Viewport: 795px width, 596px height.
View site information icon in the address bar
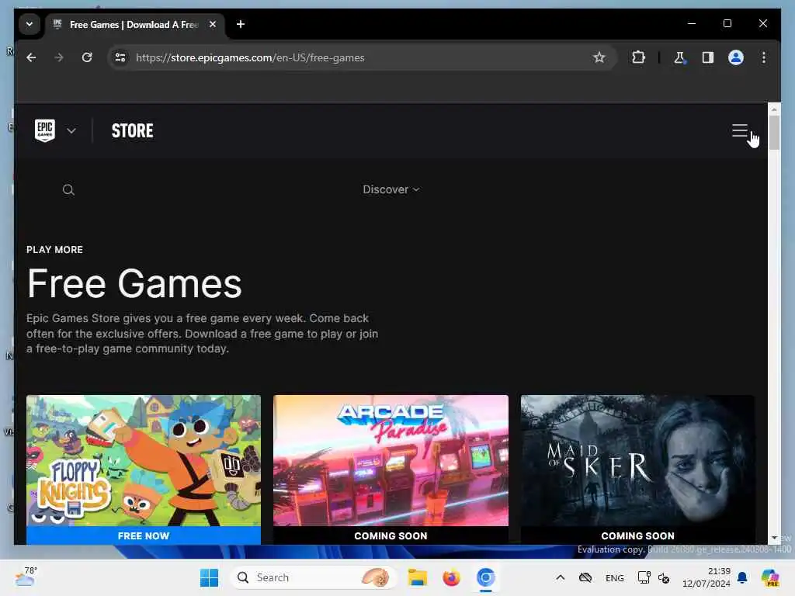tap(120, 57)
